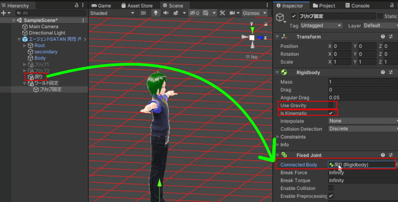
Task: Toggle scene gizmo rotation lock
Action: click(266, 24)
